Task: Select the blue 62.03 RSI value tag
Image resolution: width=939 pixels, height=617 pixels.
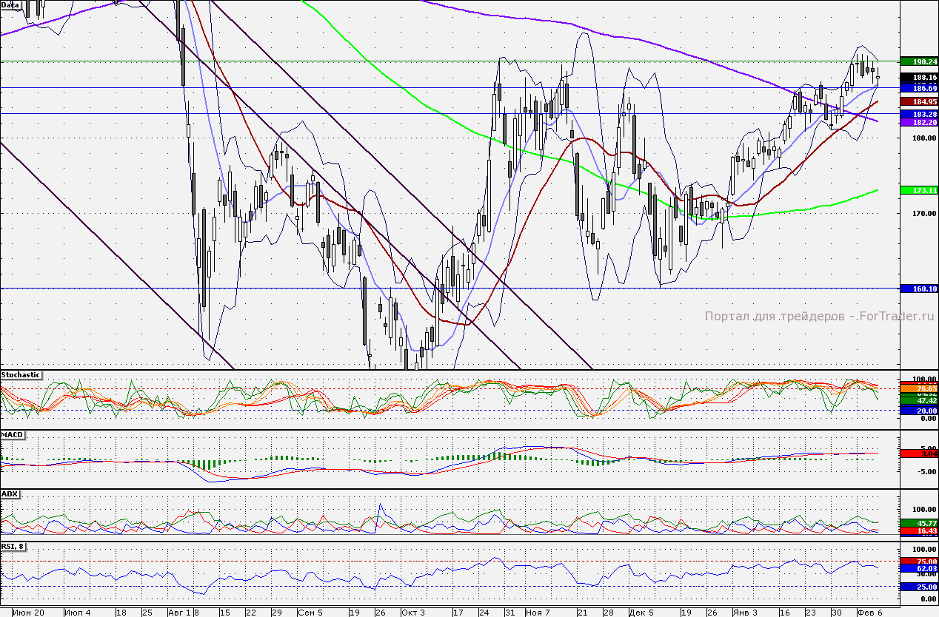Action: click(918, 568)
